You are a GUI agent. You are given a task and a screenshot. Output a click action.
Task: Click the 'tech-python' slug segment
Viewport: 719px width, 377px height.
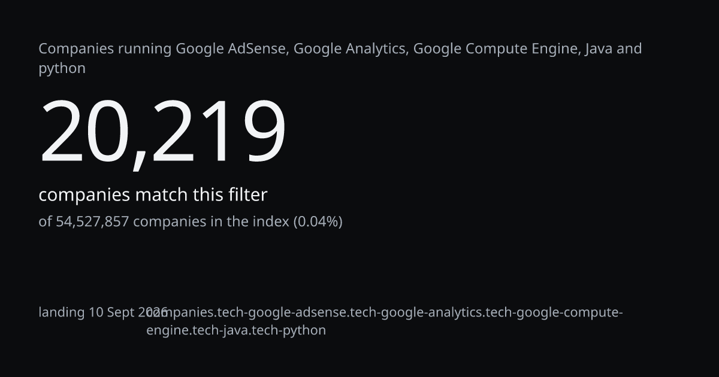tap(289, 330)
